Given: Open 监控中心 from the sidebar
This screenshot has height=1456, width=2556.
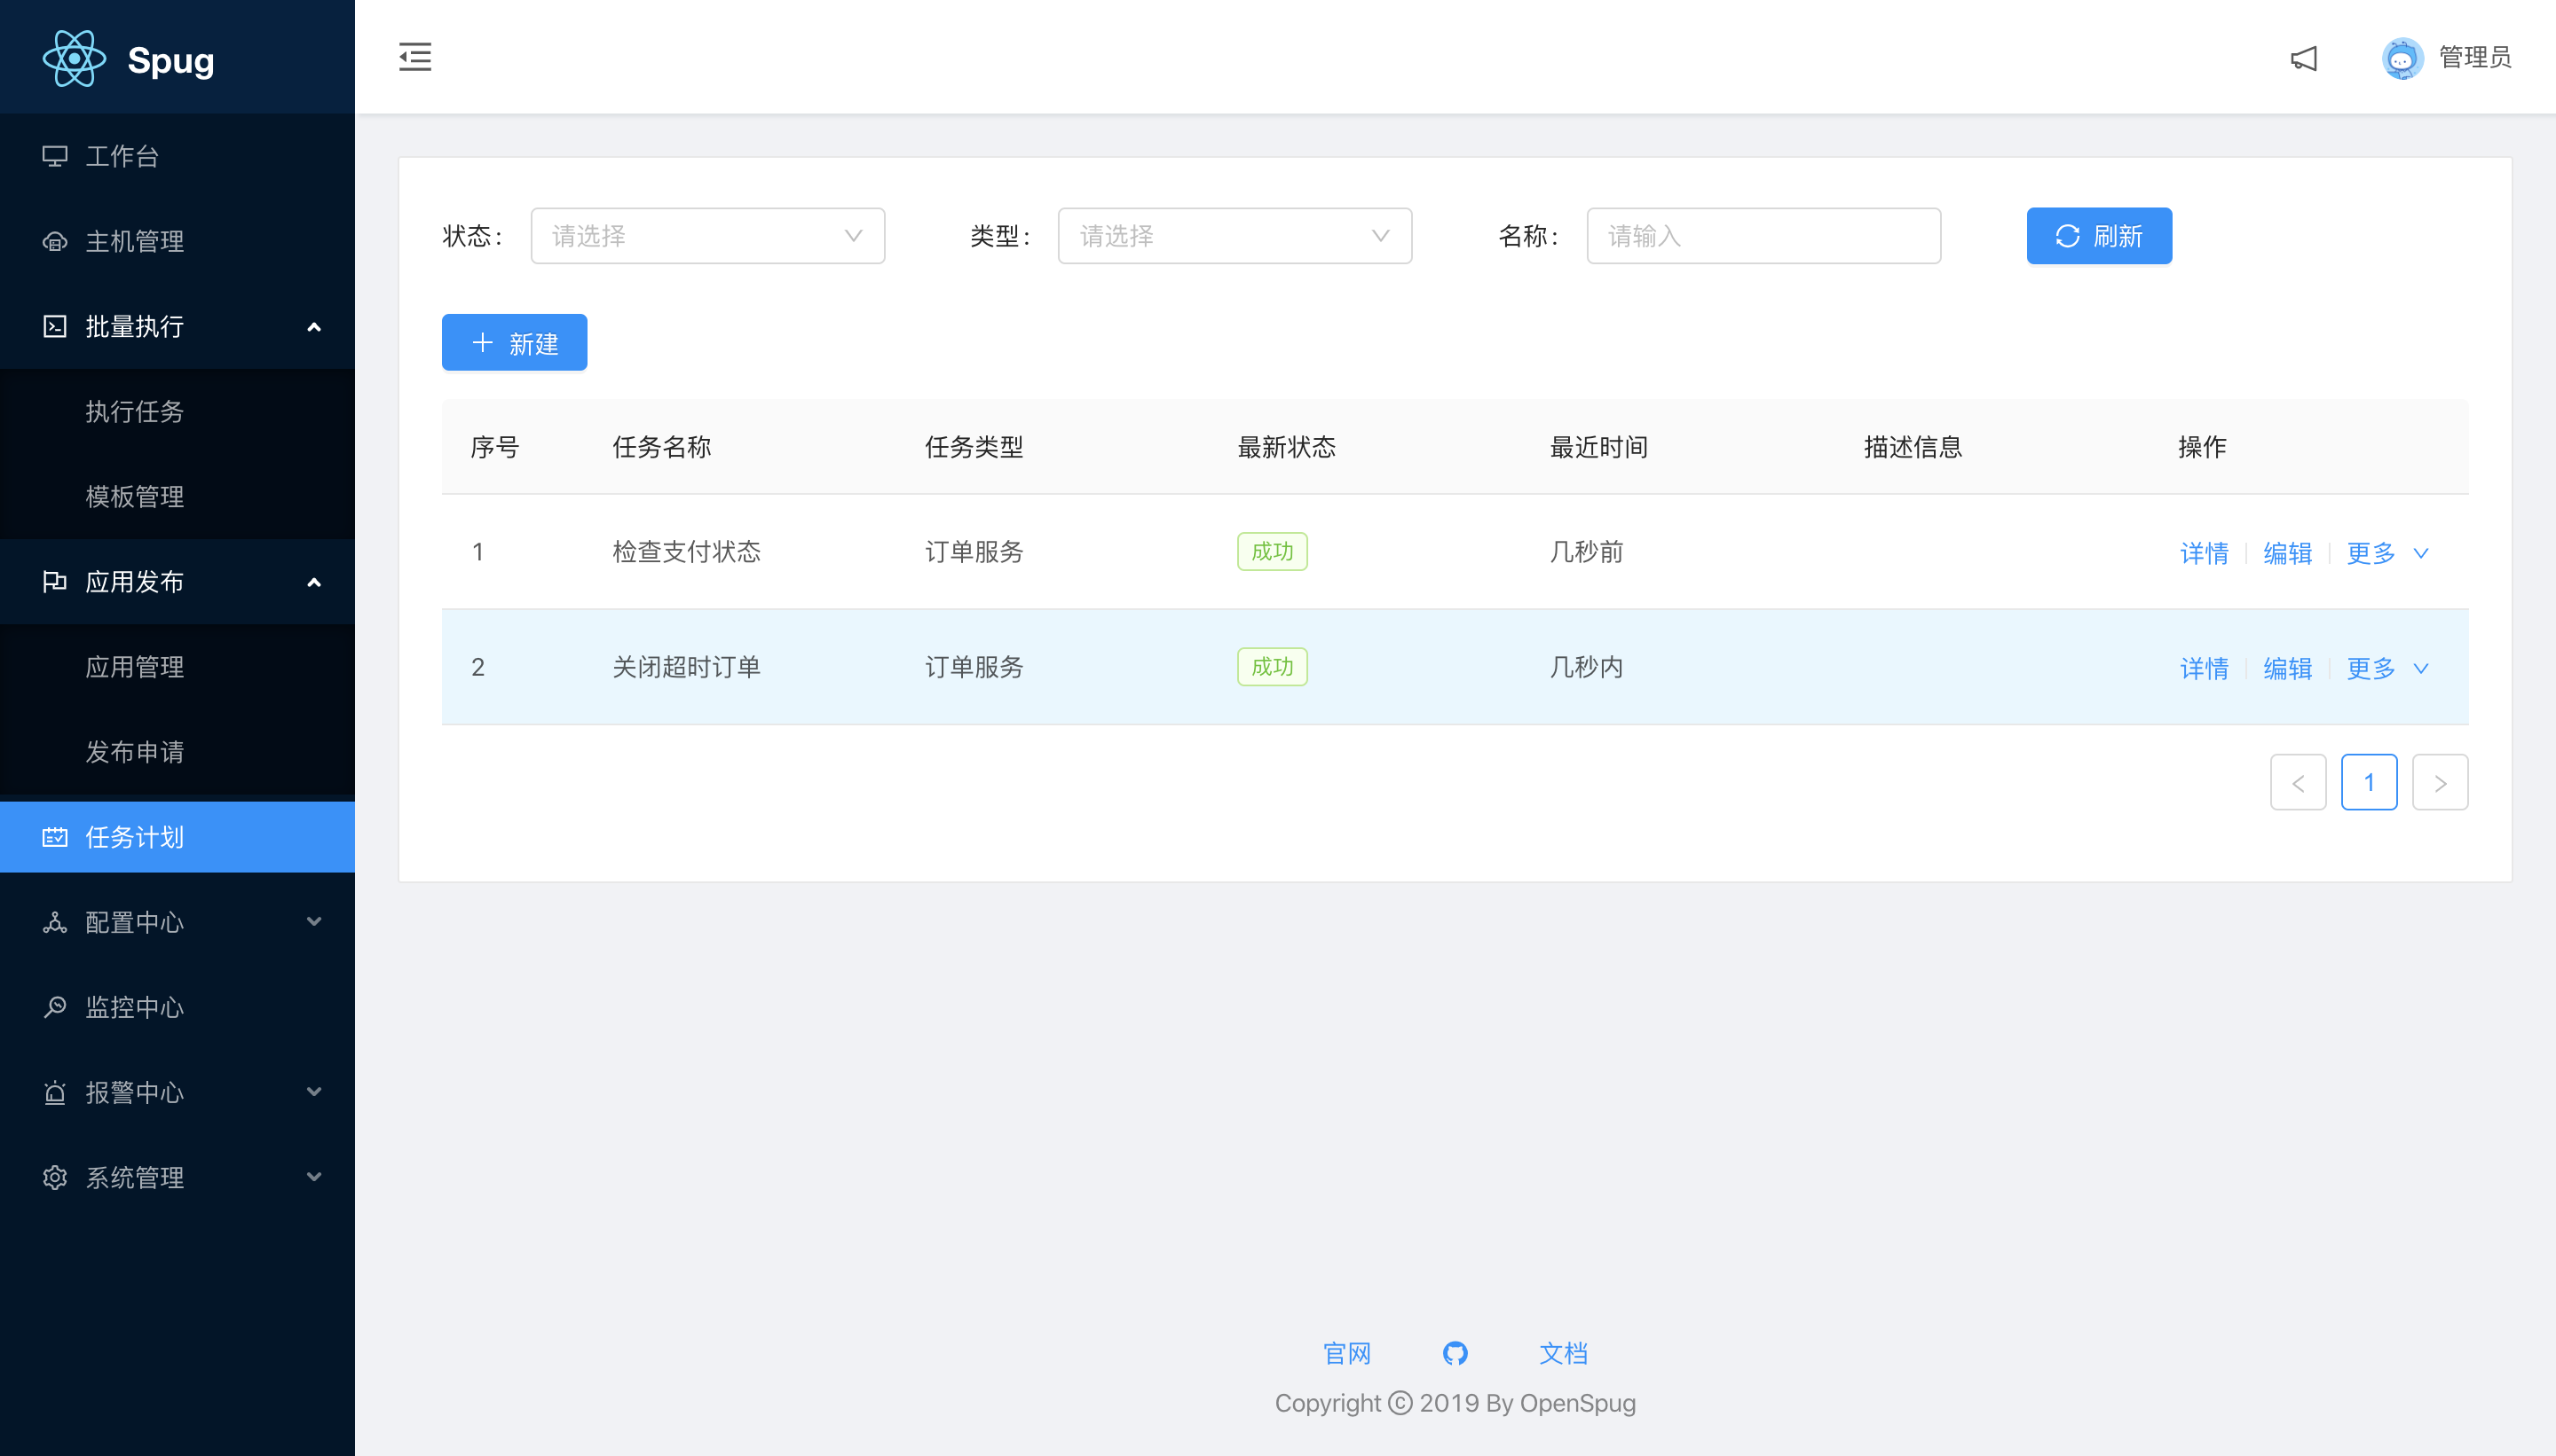Looking at the screenshot, I should coord(135,1007).
